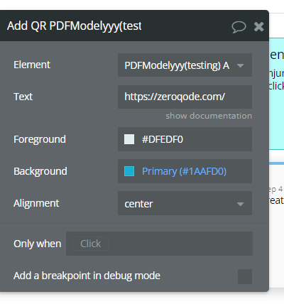The image size is (284, 304).
Task: Select the PDFModelyyy(testing) A element value
Action: 177,65
